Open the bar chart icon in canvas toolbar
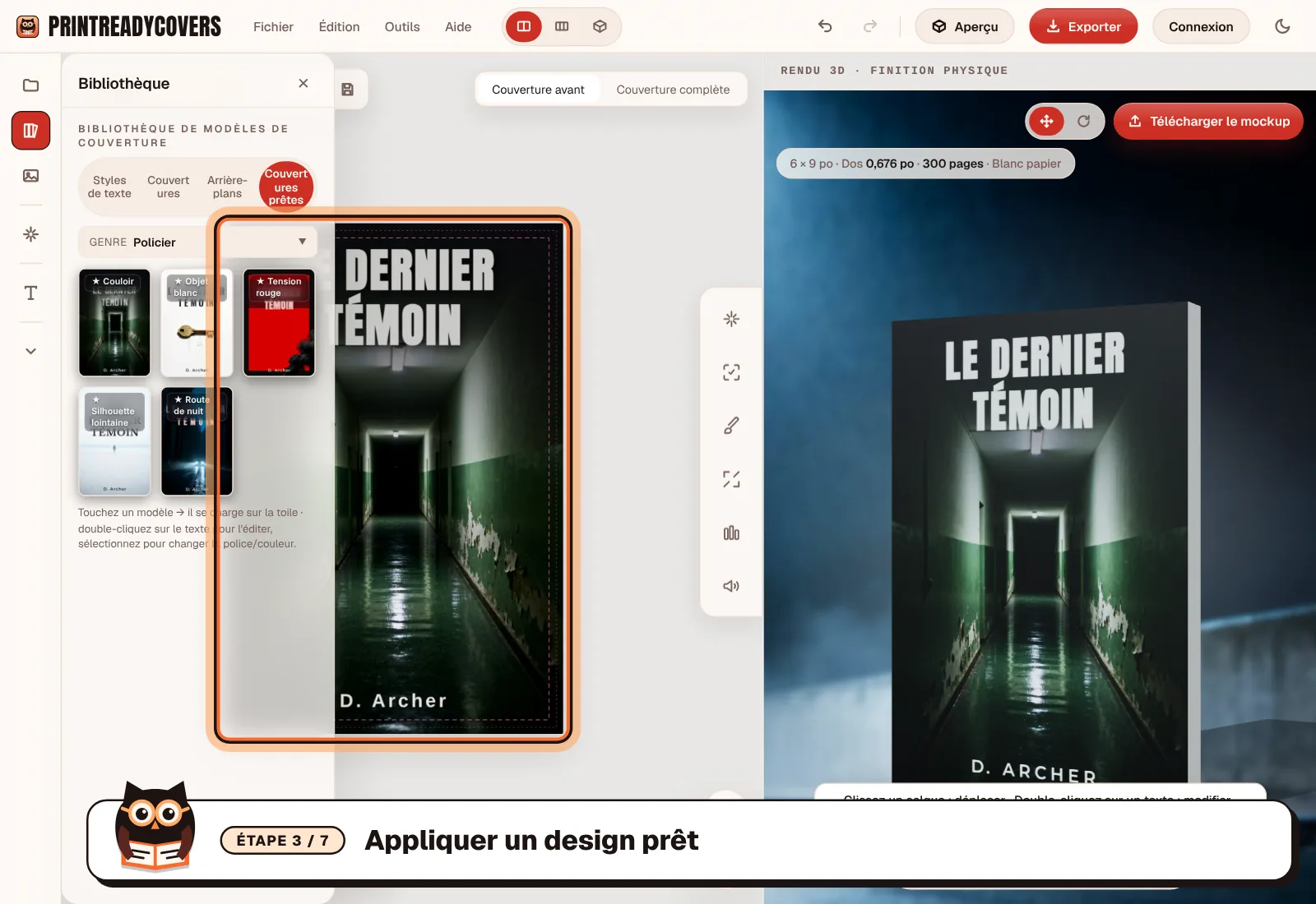Screen dimensions: 1316x904 pos(731,533)
